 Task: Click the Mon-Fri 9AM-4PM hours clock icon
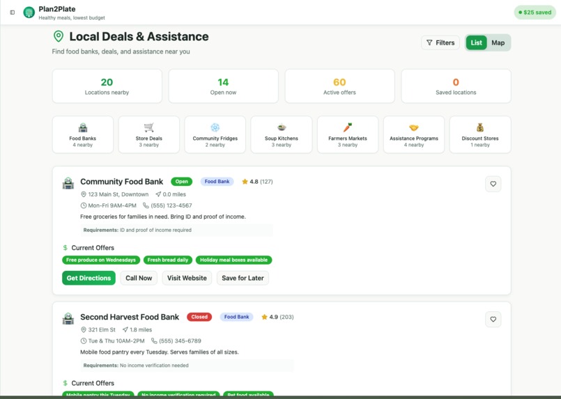(84, 205)
